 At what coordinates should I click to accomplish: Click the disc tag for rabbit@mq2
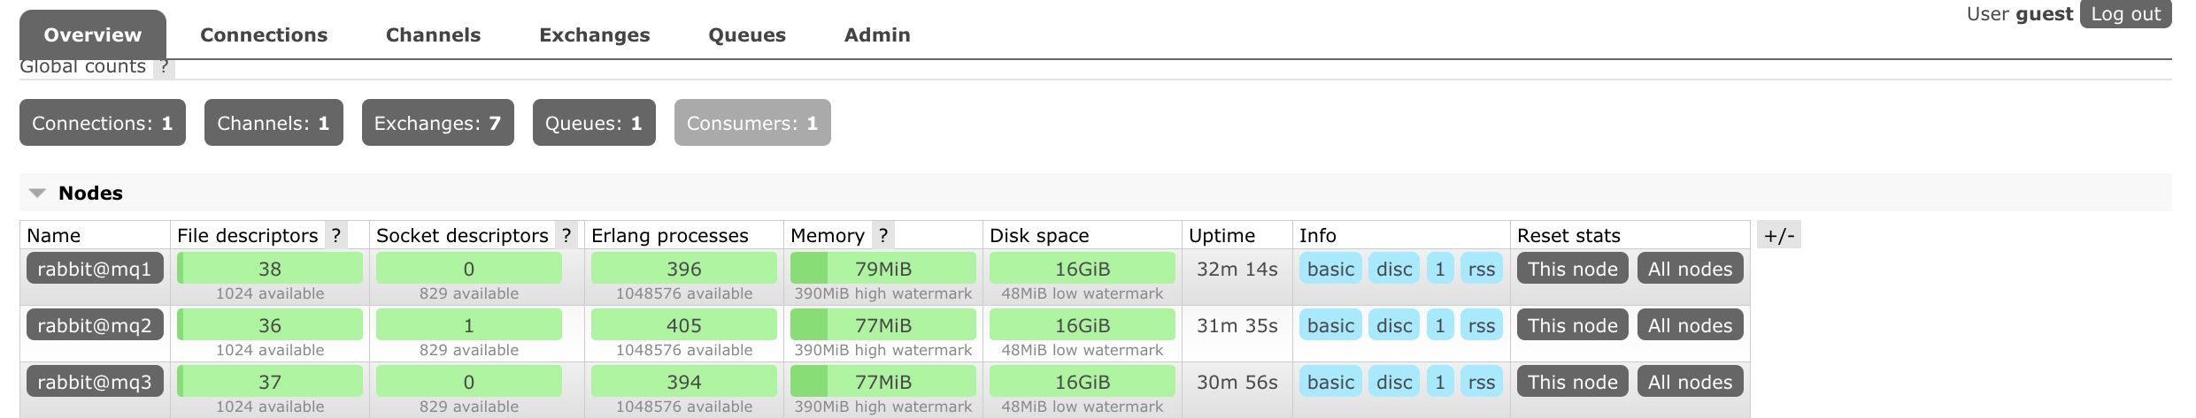[1394, 325]
